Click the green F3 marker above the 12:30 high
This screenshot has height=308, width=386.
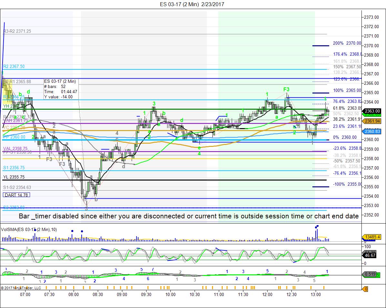[286, 89]
